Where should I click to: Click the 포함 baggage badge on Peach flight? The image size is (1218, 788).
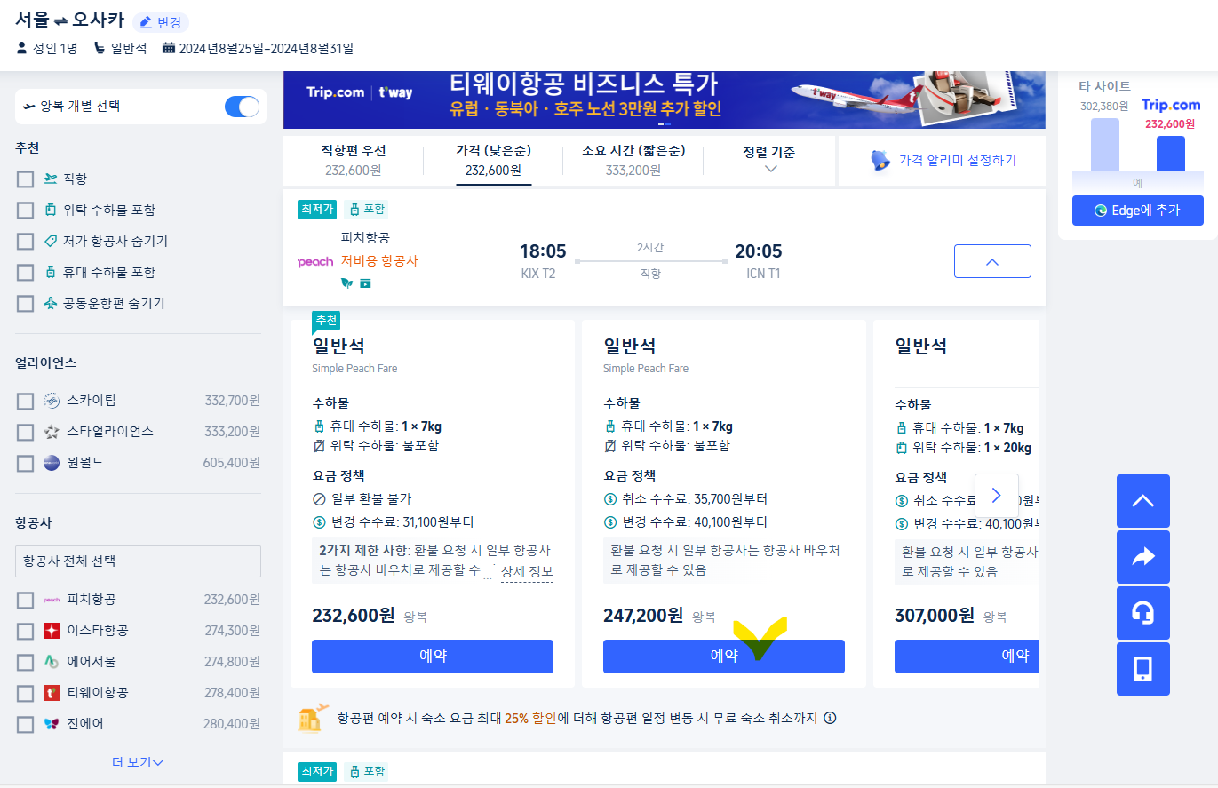pos(367,210)
